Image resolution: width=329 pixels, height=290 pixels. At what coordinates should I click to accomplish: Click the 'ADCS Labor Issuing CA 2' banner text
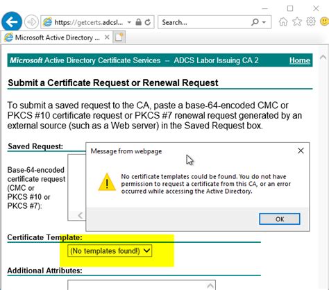point(216,60)
